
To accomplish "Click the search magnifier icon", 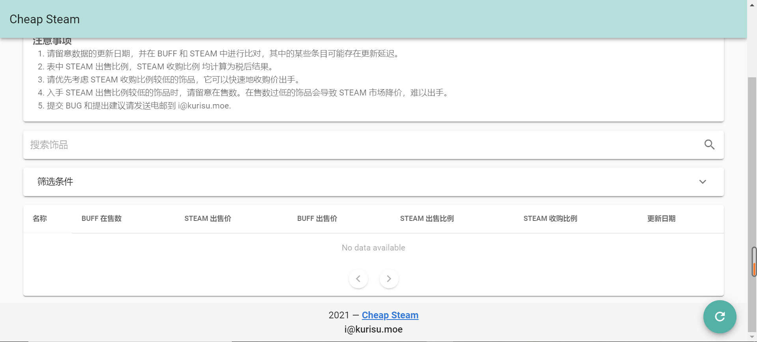I will pyautogui.click(x=709, y=145).
